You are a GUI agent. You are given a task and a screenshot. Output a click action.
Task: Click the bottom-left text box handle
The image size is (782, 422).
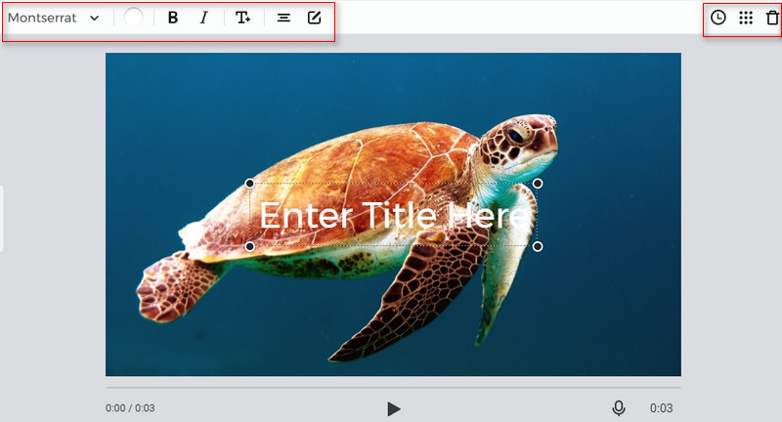click(250, 246)
